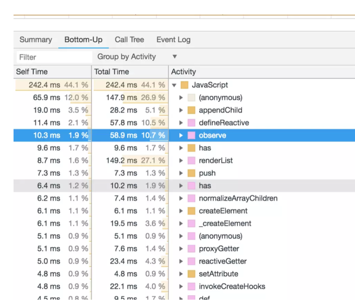Expand the reactiveGetter row
355x307 pixels.
[181, 261]
